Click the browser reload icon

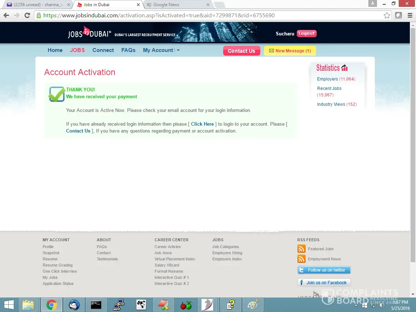pos(27,16)
